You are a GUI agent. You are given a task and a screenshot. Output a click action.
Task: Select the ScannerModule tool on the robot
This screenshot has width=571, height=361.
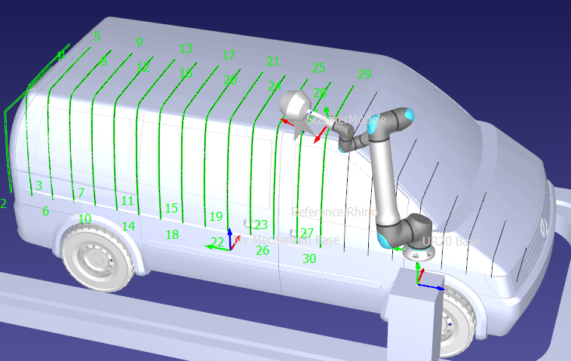click(296, 106)
